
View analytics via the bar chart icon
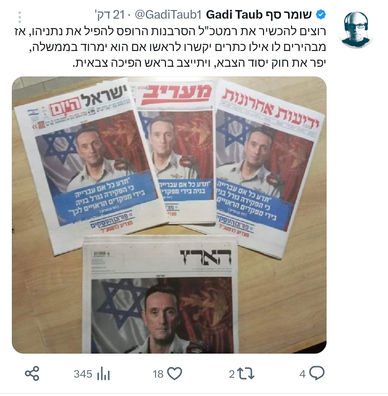point(103,374)
